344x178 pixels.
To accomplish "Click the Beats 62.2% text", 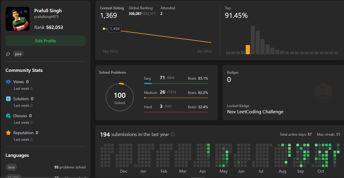I will 198,93.
